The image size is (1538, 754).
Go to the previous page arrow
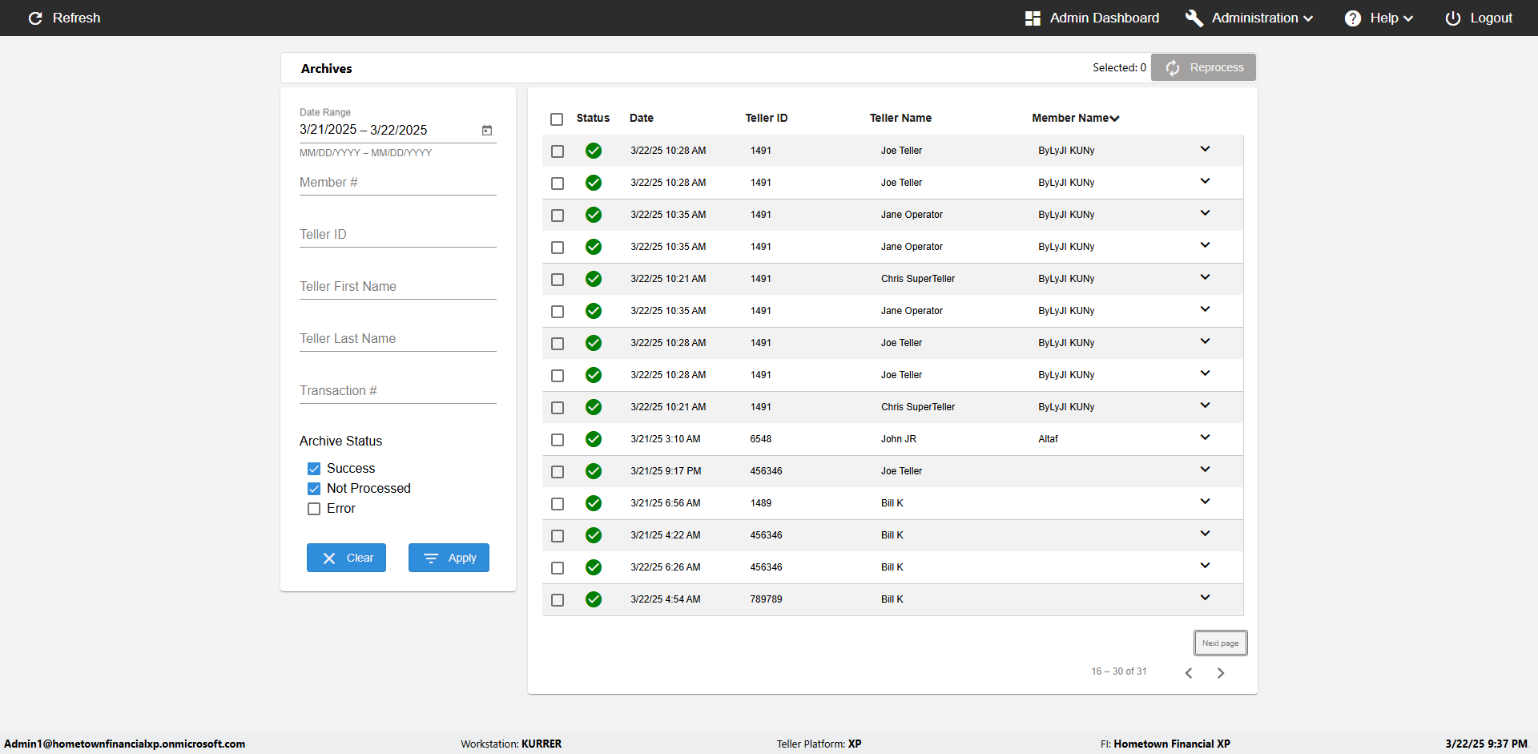(1189, 673)
